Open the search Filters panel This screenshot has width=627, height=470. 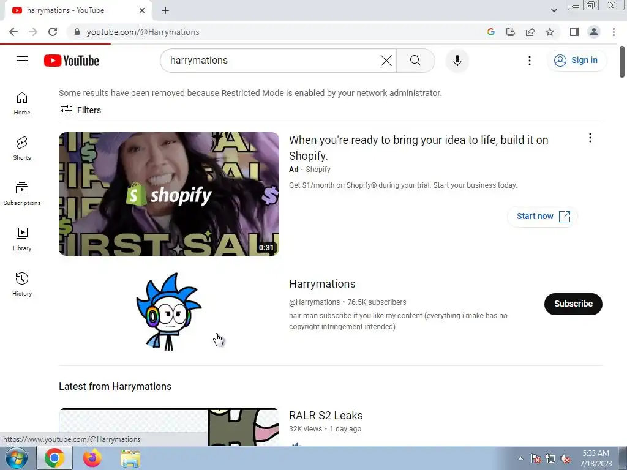point(80,110)
